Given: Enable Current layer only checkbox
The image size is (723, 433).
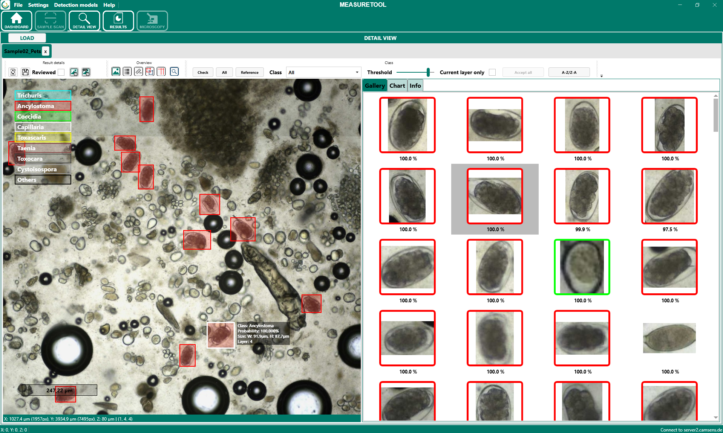Looking at the screenshot, I should [492, 72].
